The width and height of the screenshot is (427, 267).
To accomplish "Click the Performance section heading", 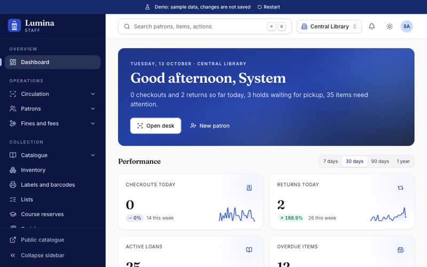I will coord(139,162).
